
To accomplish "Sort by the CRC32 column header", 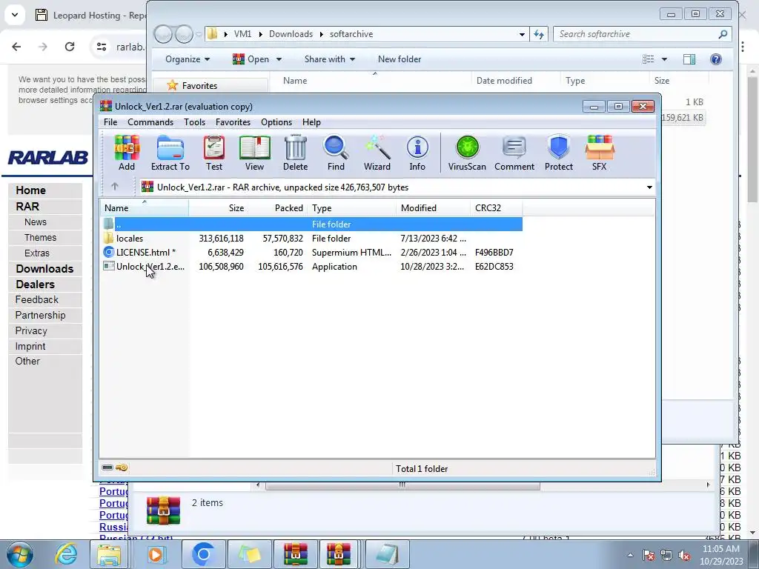I will [496, 208].
